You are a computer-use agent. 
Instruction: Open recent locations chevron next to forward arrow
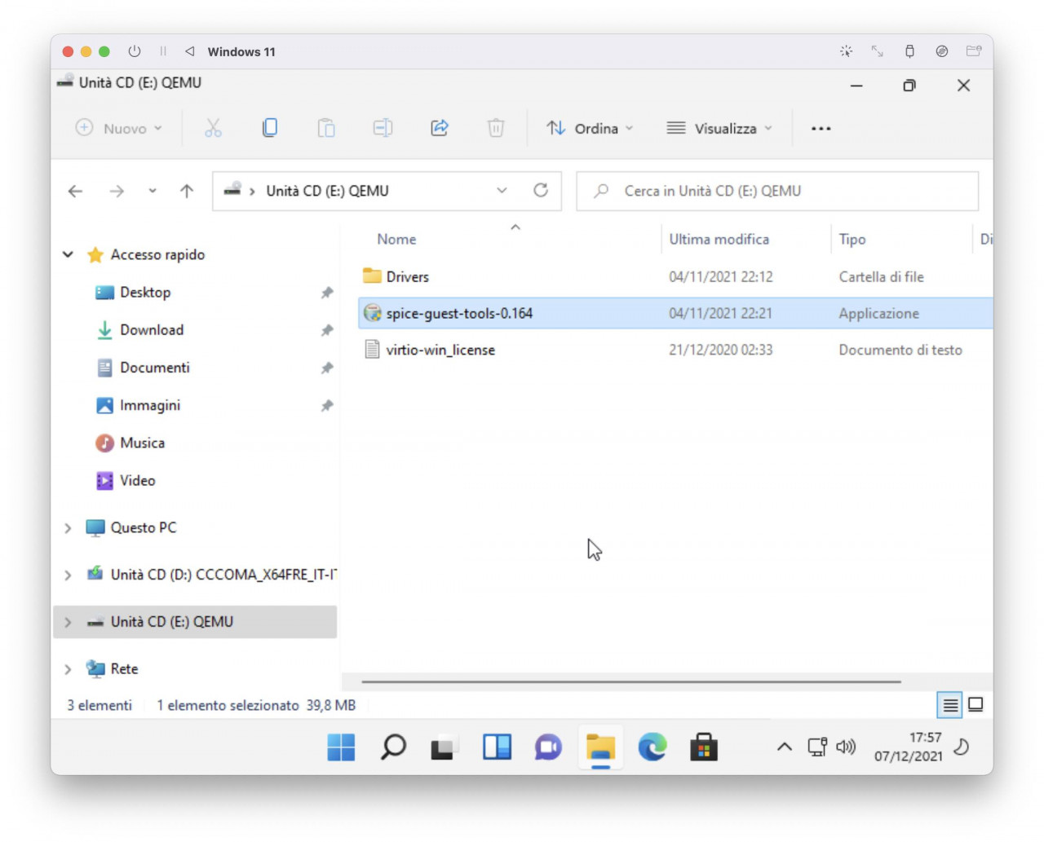(x=153, y=191)
